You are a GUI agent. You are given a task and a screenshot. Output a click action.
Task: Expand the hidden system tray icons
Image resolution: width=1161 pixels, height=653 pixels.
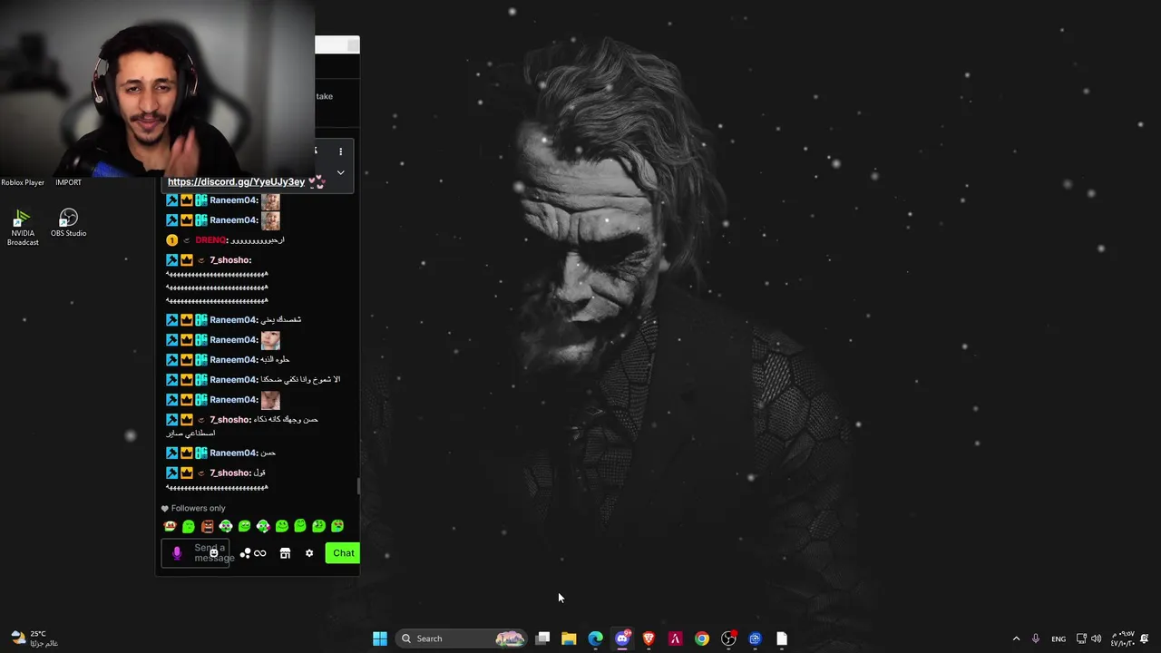[x=1016, y=638]
